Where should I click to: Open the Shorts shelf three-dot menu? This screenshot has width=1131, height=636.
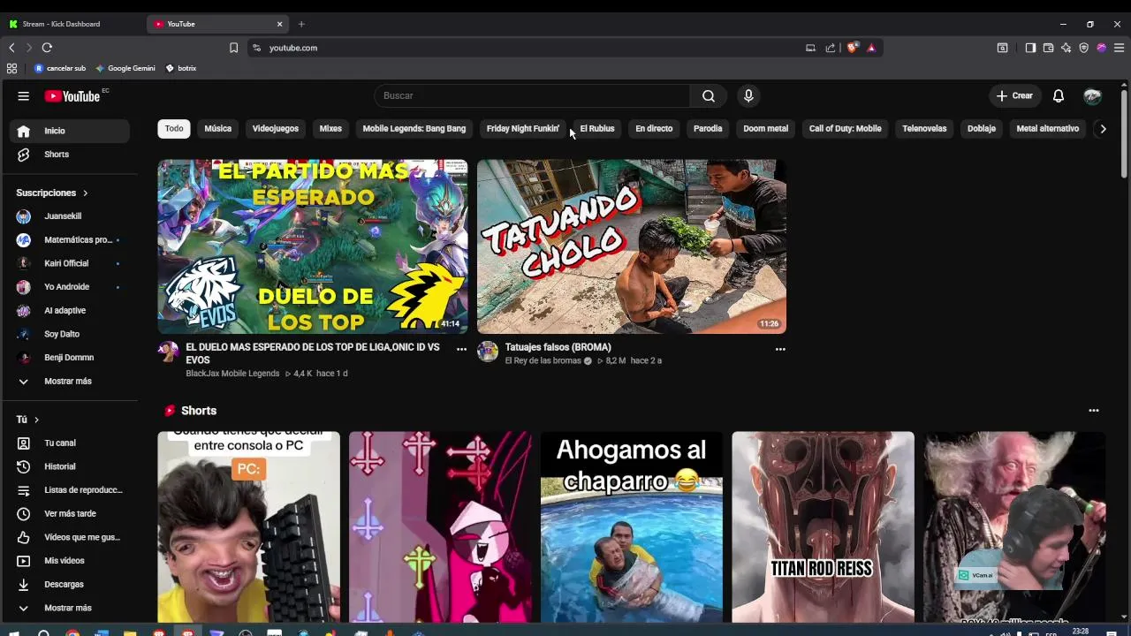pyautogui.click(x=1094, y=411)
